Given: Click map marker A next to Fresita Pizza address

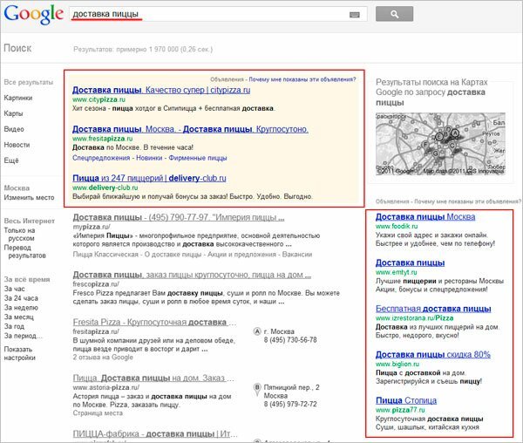Looking at the screenshot, I should tap(257, 331).
